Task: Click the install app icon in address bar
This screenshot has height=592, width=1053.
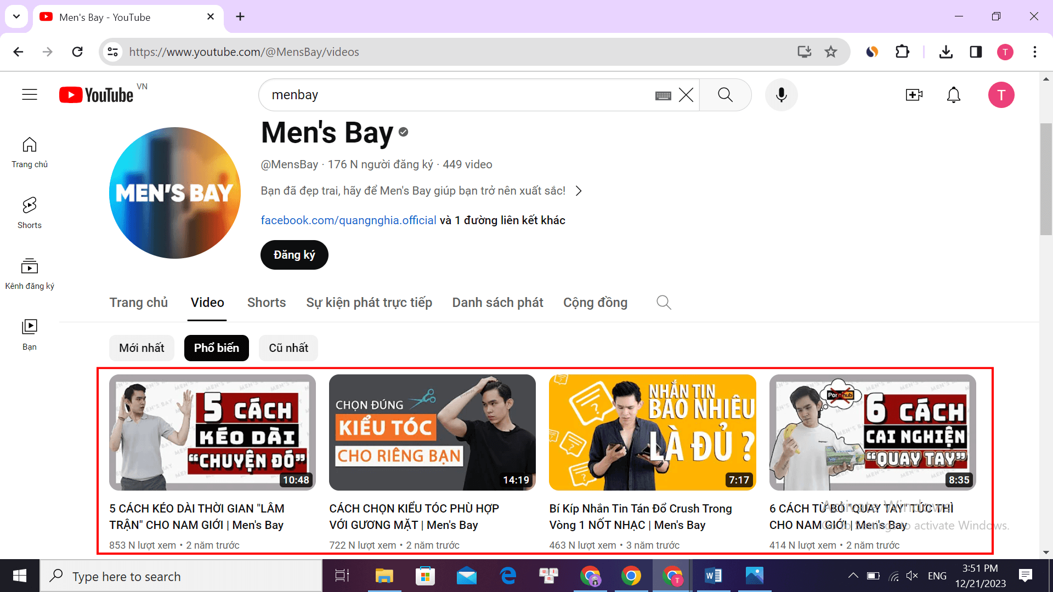Action: 804,52
